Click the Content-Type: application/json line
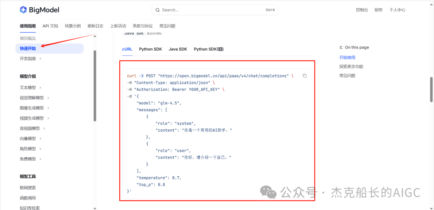Screen dimensions: 434x210 pyautogui.click(x=171, y=82)
